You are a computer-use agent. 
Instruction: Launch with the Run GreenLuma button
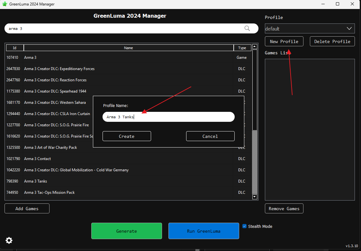pyautogui.click(x=203, y=231)
